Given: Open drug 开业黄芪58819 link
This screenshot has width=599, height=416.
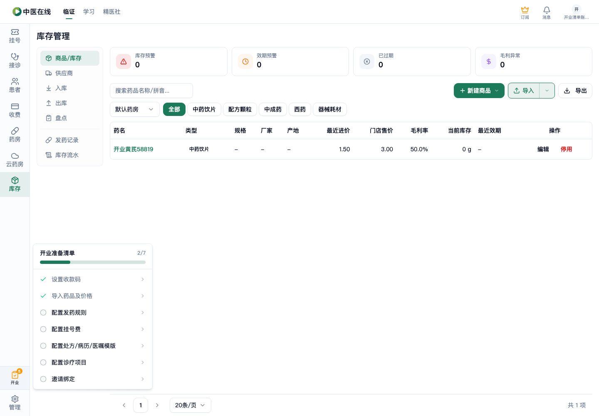Looking at the screenshot, I should click(134, 149).
